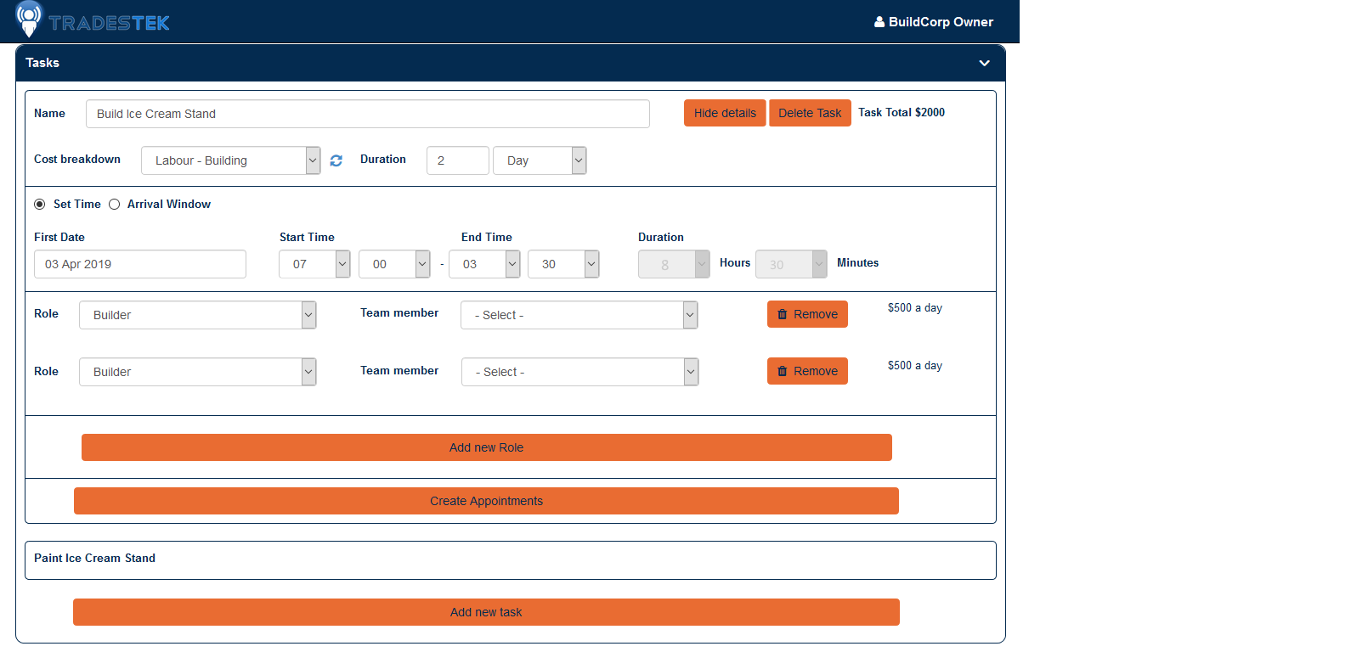Collapse the Tasks panel with chevron
1368x652 pixels.
(984, 63)
